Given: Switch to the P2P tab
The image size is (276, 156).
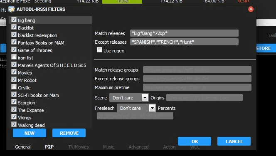Looking at the screenshot, I should point(49,147).
